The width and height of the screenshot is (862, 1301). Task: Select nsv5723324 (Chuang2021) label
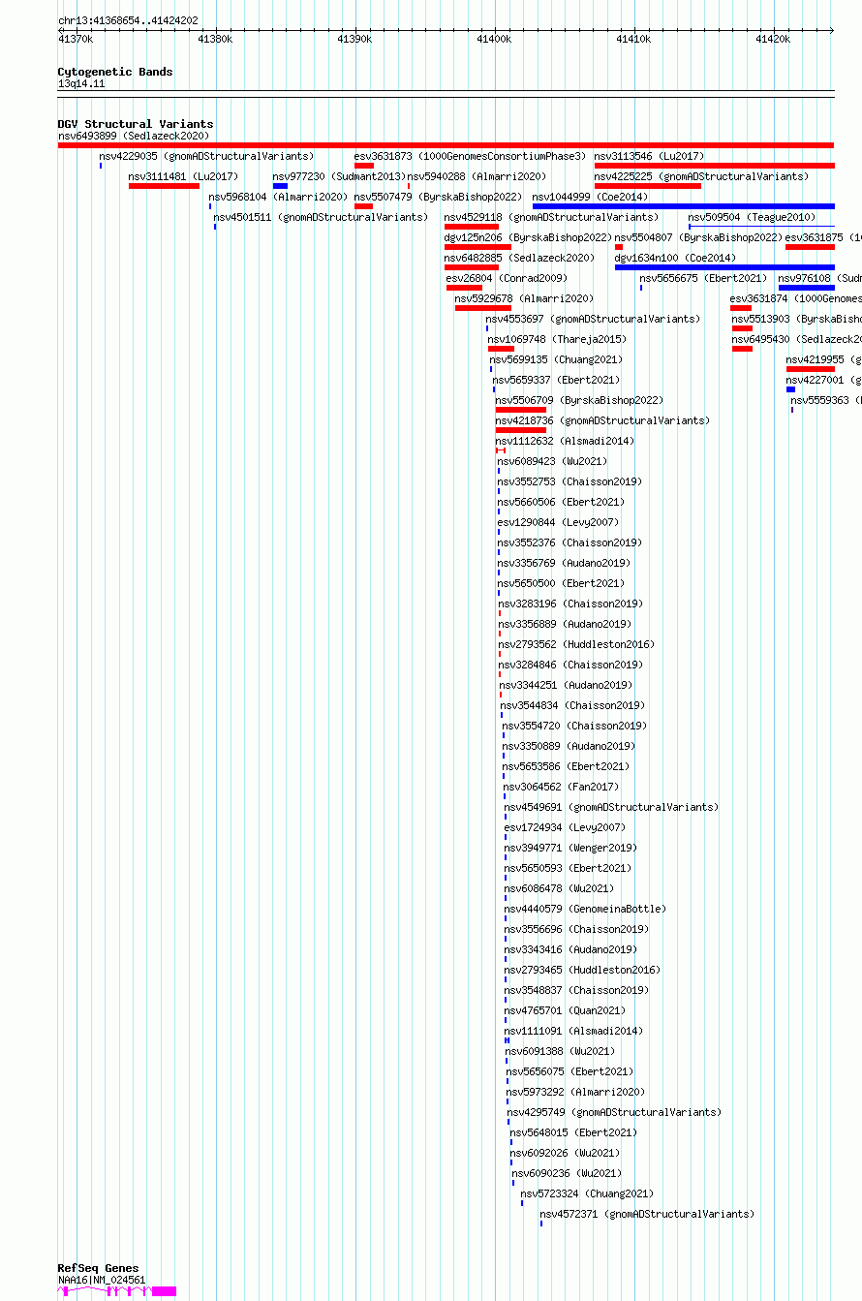pos(587,1193)
